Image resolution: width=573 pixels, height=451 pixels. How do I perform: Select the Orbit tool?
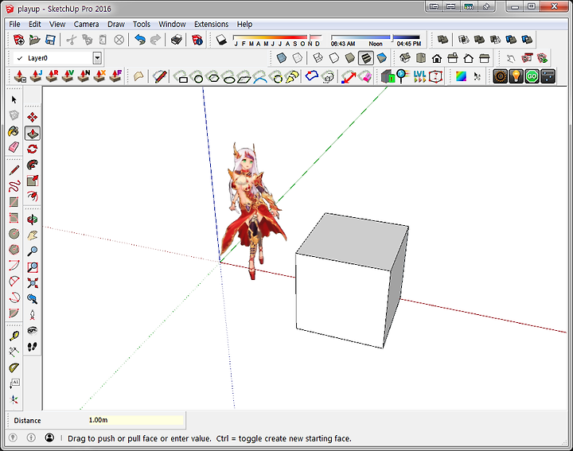33,220
